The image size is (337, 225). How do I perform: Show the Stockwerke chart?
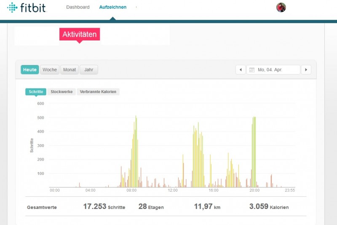62,91
